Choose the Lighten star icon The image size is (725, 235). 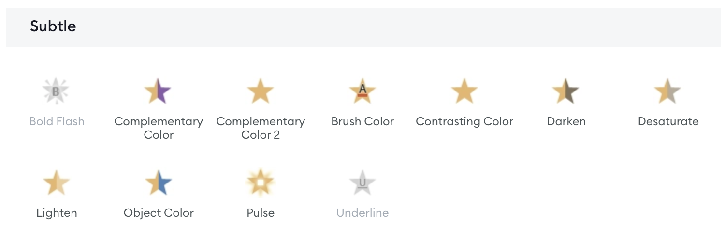[x=57, y=183]
